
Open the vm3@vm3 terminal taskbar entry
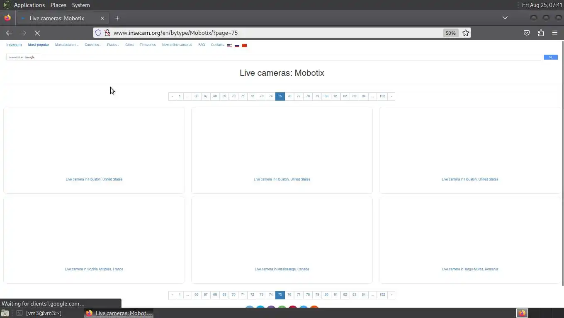click(x=39, y=313)
